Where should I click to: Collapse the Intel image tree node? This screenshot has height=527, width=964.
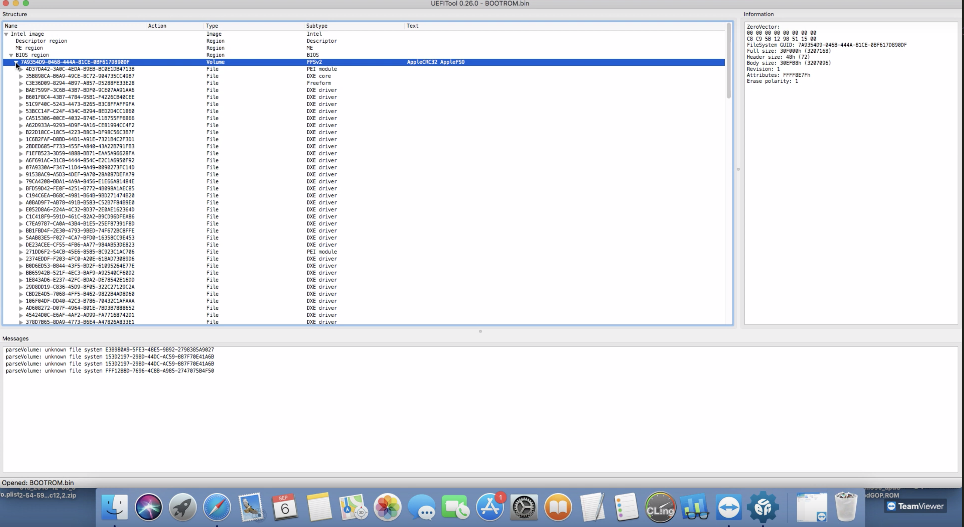[6, 34]
